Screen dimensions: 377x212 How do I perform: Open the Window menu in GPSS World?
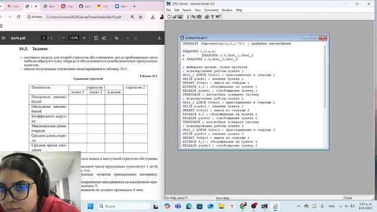(227, 10)
